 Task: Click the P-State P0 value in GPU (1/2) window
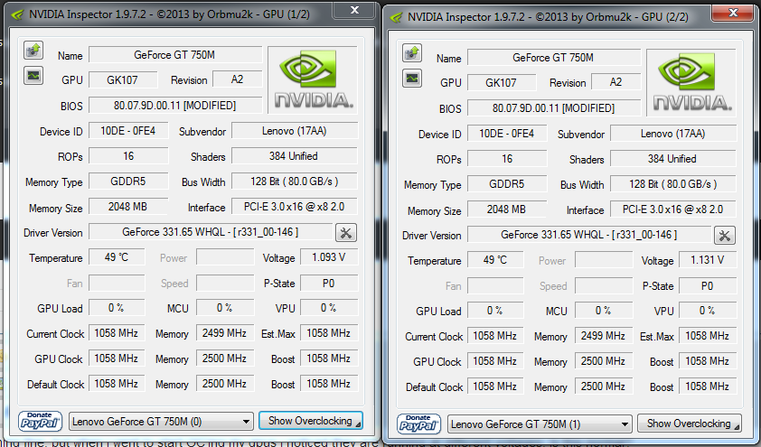click(329, 284)
